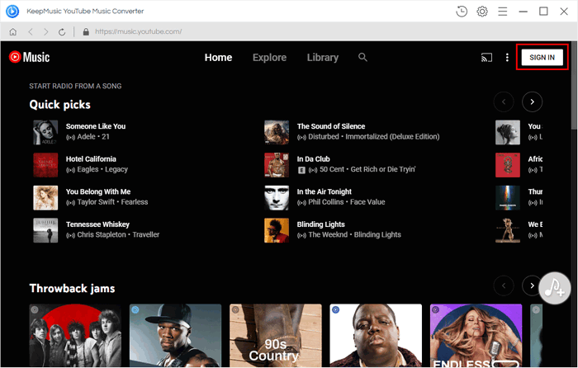The height and width of the screenshot is (368, 578).
Task: Open the 90s Country playlist card
Action: coord(275,335)
